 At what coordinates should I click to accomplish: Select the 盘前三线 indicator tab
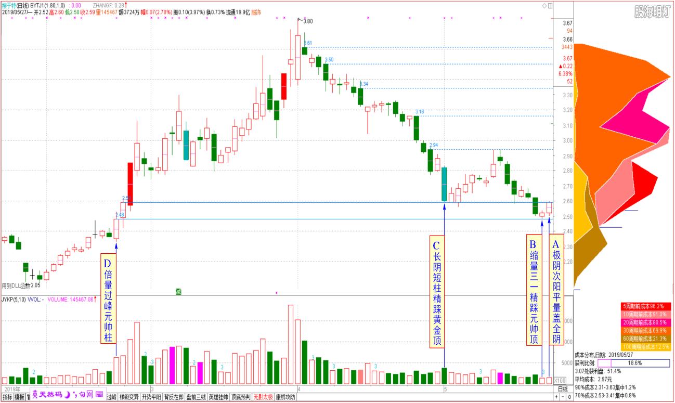click(x=196, y=397)
